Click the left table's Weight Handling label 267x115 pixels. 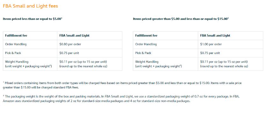click(x=17, y=62)
